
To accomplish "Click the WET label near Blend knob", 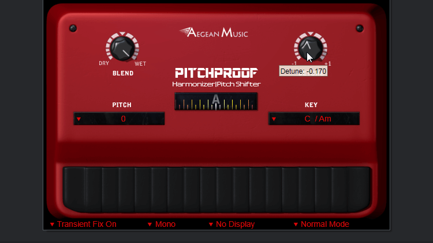I will click(x=140, y=64).
